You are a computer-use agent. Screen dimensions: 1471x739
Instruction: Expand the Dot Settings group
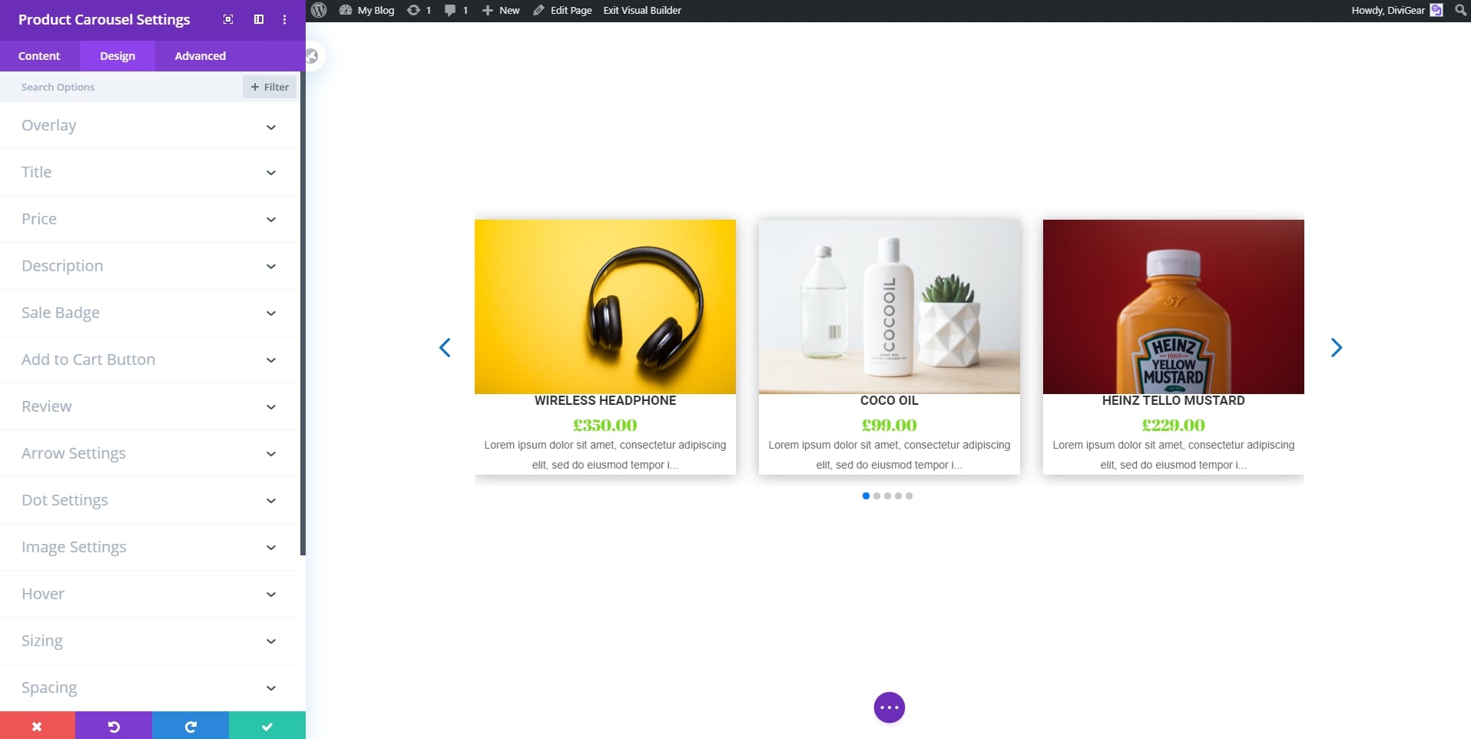tap(150, 500)
